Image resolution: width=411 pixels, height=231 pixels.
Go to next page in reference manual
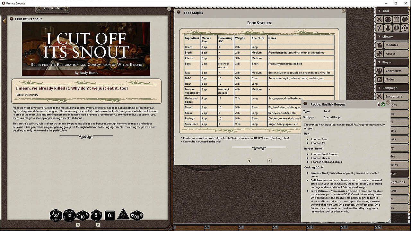coord(98,225)
